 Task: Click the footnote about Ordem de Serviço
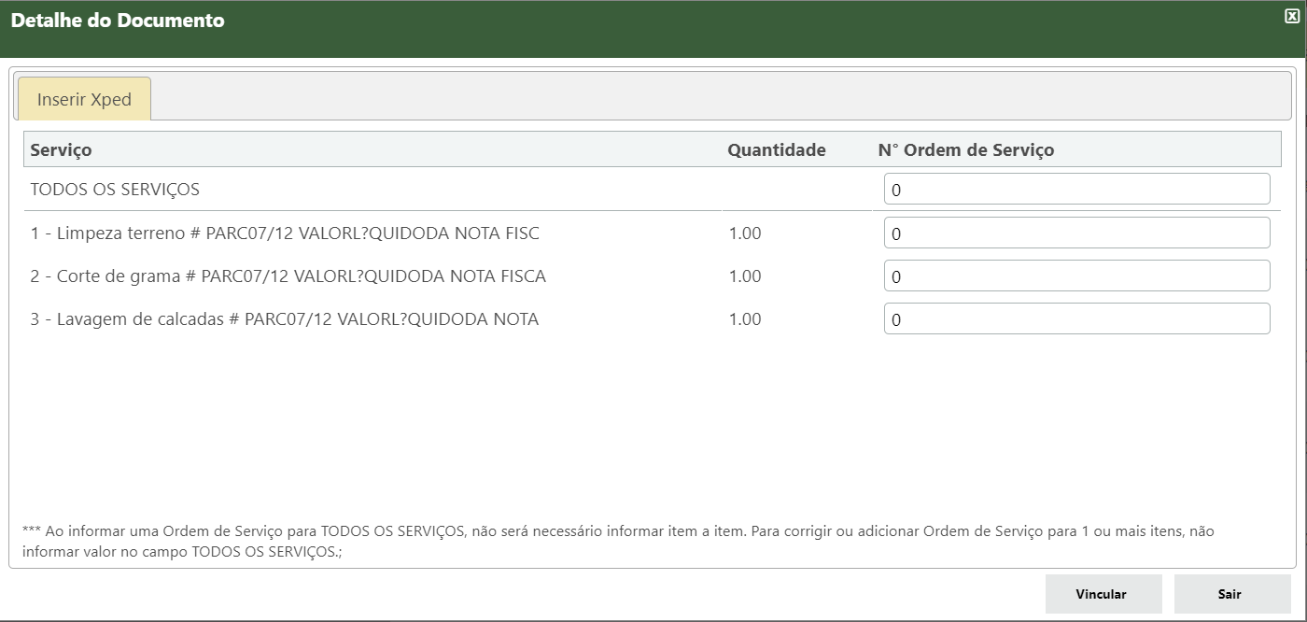click(x=616, y=541)
